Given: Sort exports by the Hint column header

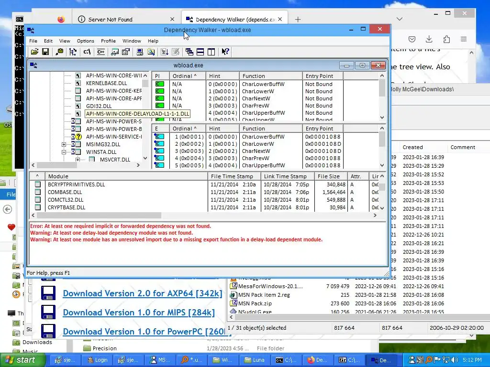Looking at the screenshot, I should [x=223, y=129].
